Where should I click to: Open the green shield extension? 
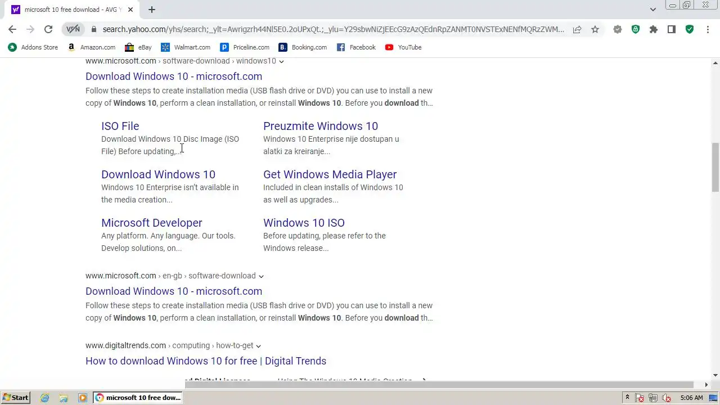tap(636, 29)
